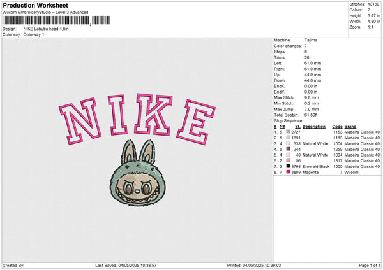Image resolution: width=383 pixels, height=270 pixels.
Task: Click the "Colorway 1" value
Action: (34, 34)
